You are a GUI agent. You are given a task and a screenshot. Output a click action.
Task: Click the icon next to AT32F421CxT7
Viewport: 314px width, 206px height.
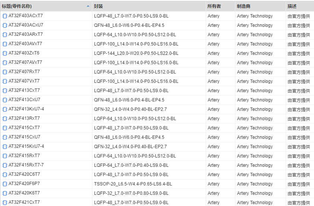[x=5, y=203]
